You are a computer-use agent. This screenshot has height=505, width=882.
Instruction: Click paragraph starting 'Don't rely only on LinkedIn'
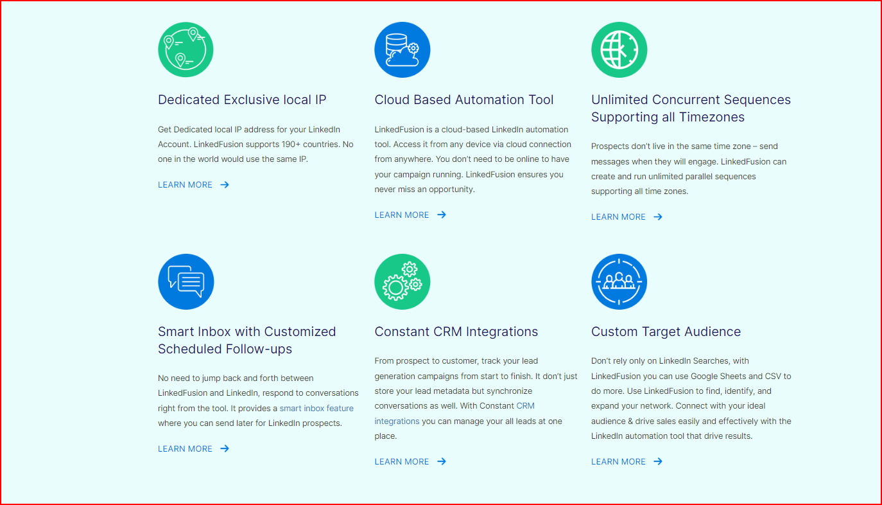(x=691, y=398)
